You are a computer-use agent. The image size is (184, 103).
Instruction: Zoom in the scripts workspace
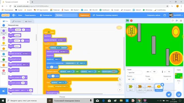120,79
